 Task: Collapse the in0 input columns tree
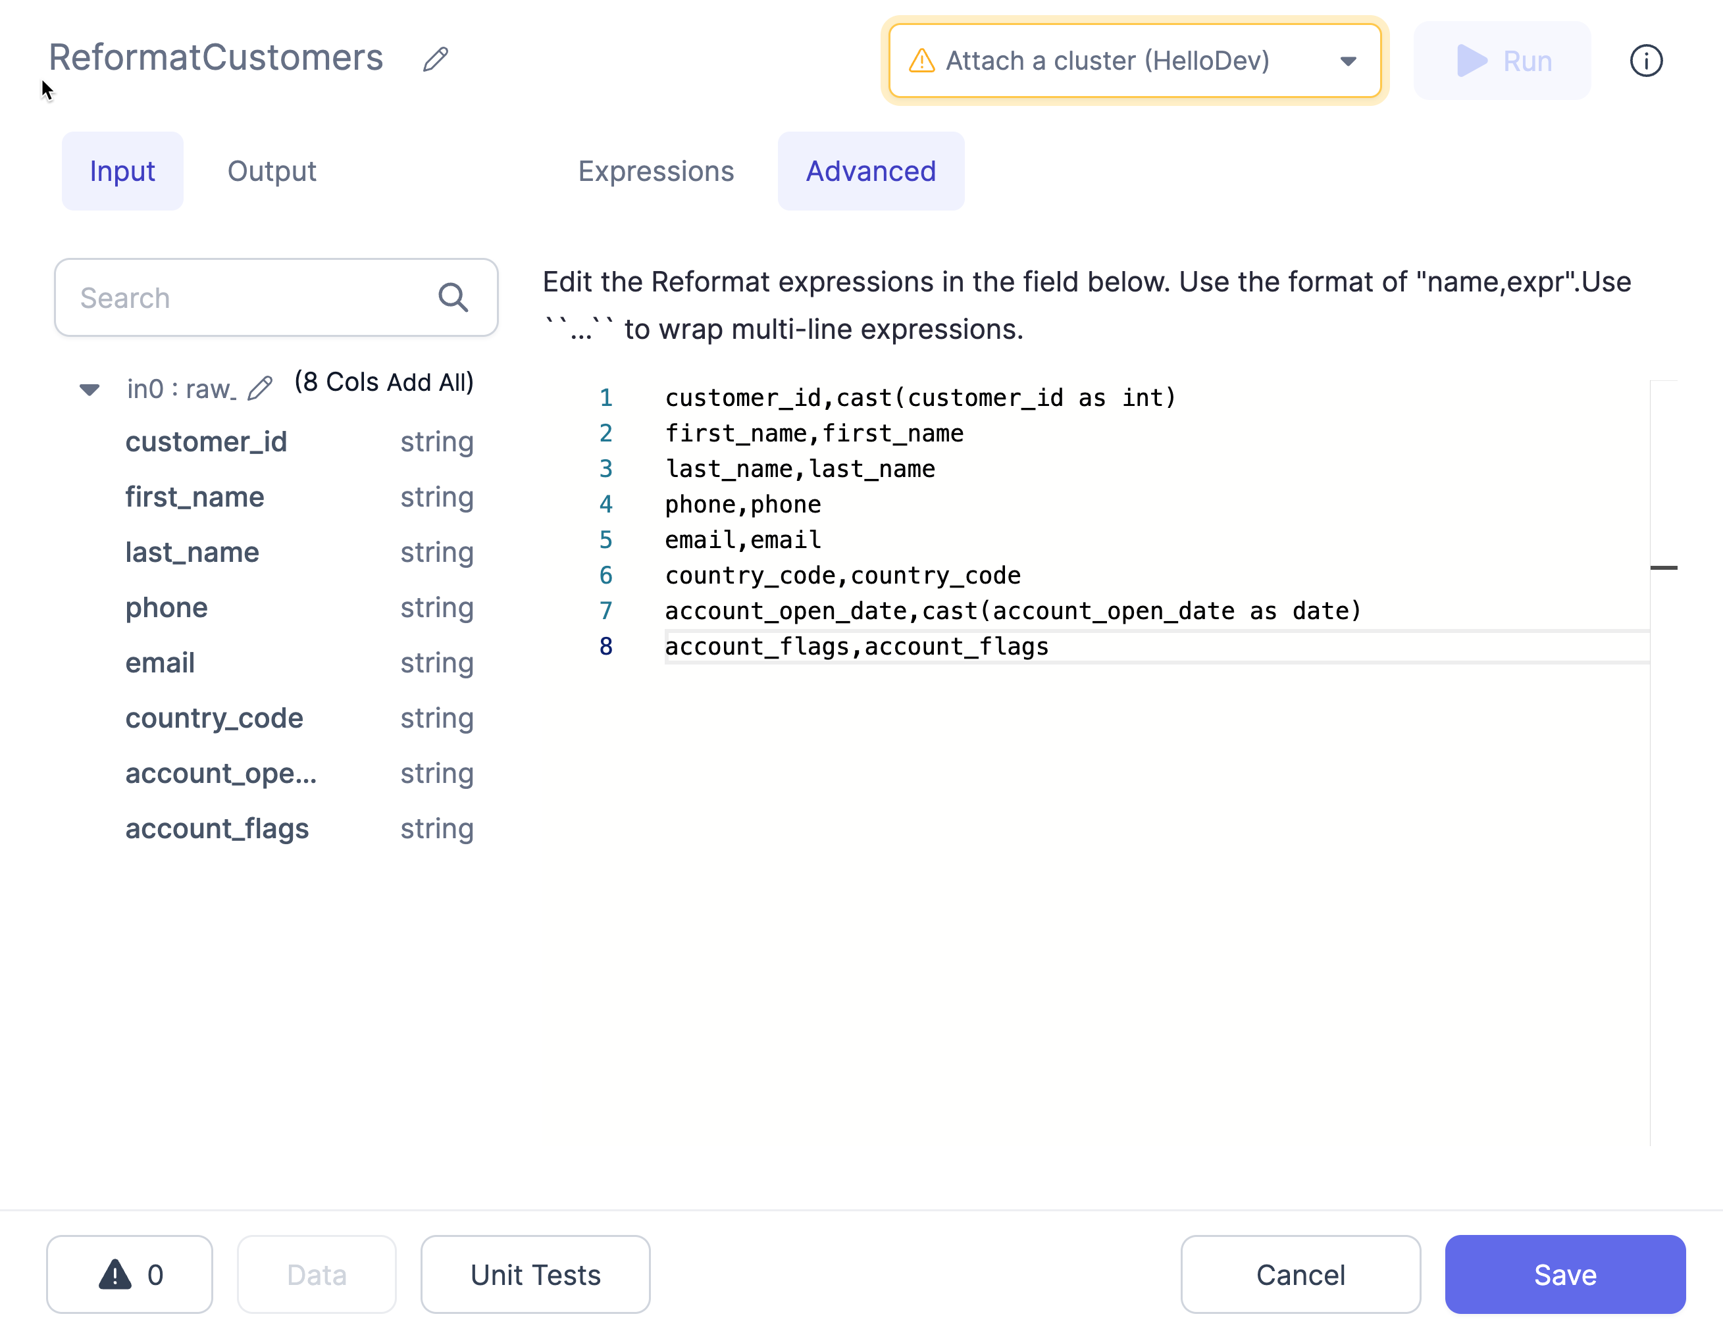point(89,389)
